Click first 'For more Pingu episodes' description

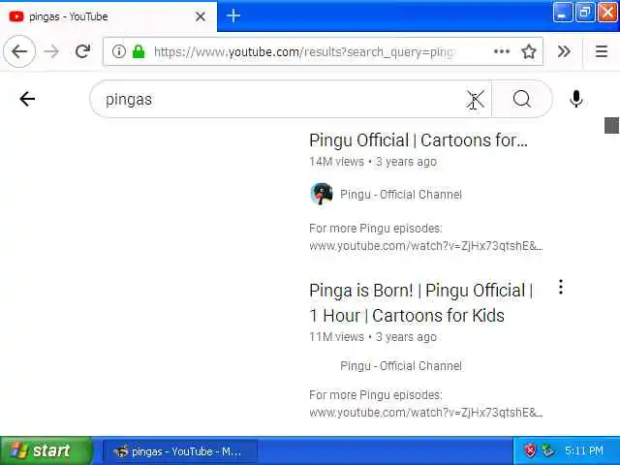pos(426,237)
